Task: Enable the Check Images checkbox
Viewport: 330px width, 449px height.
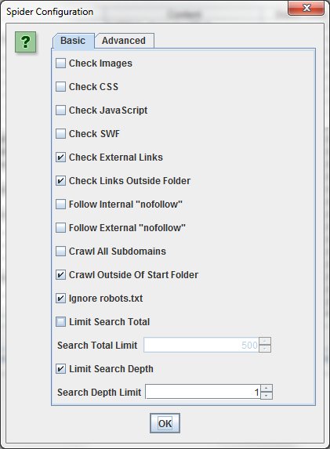Action: pos(60,63)
